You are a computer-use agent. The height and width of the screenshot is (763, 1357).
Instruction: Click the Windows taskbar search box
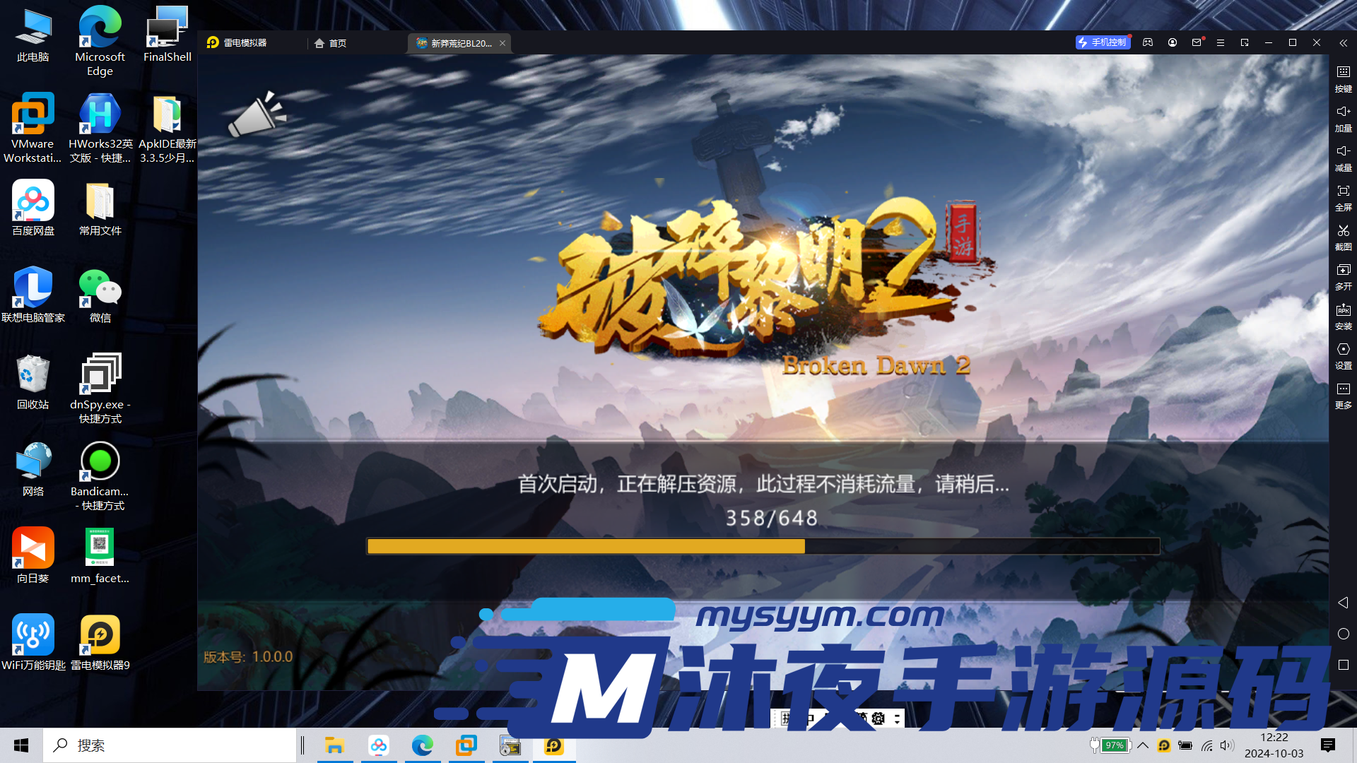click(x=170, y=745)
